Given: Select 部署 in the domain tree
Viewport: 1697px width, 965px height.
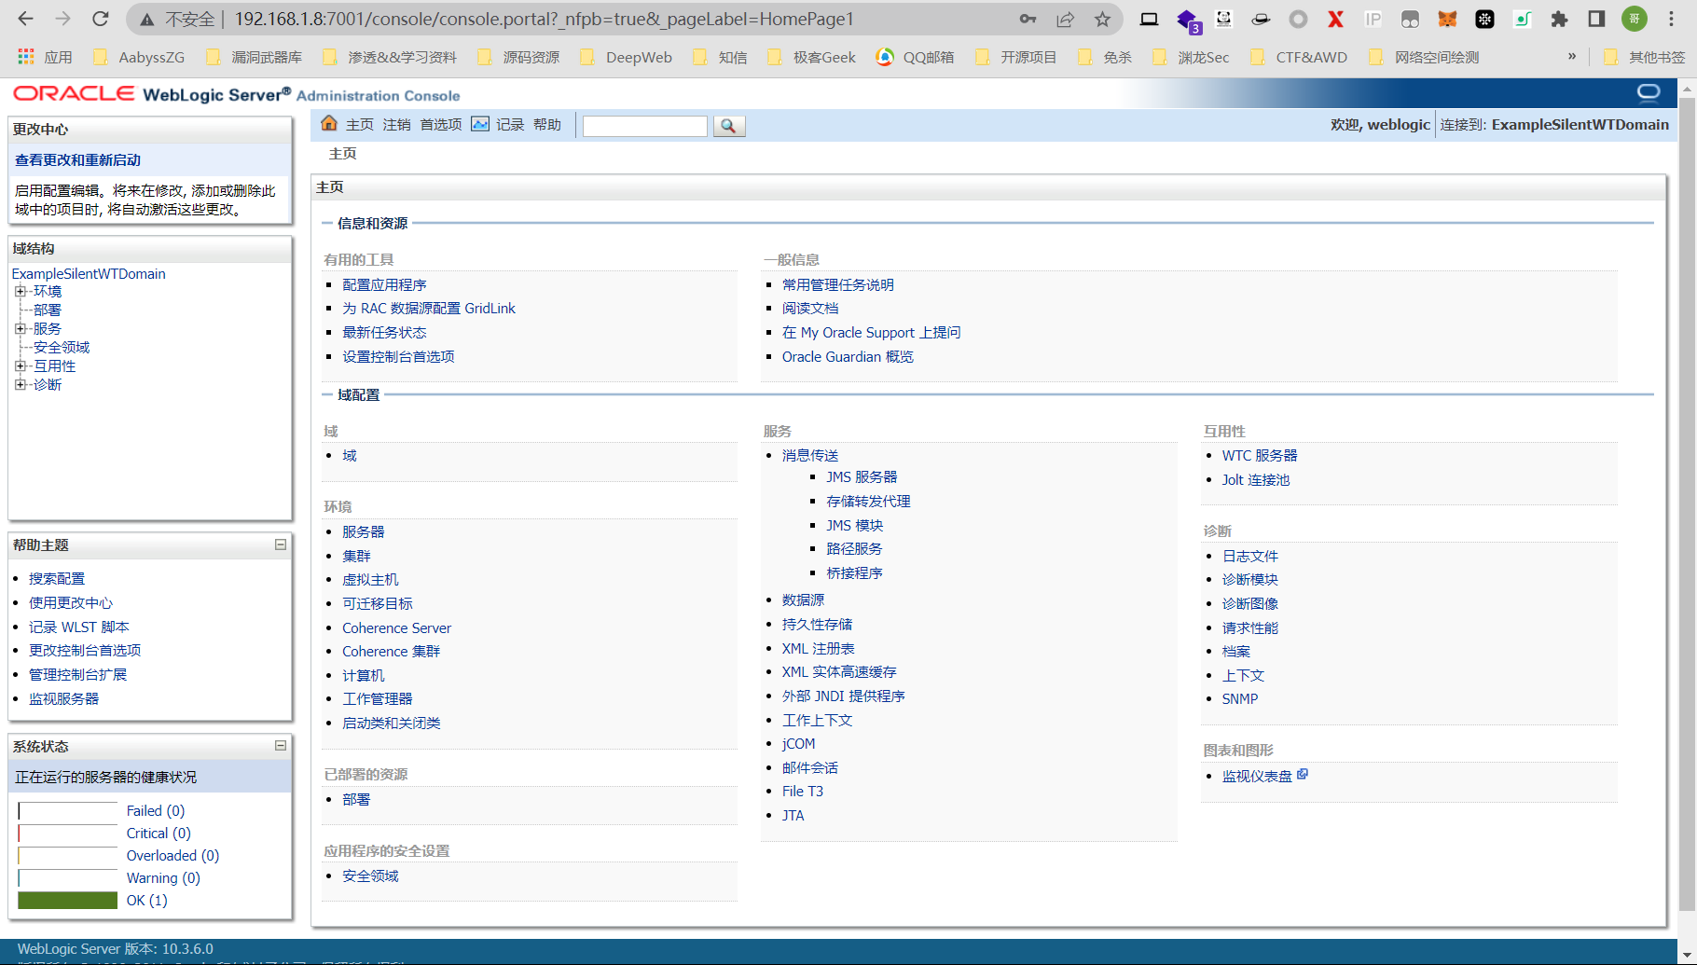Looking at the screenshot, I should [48, 310].
